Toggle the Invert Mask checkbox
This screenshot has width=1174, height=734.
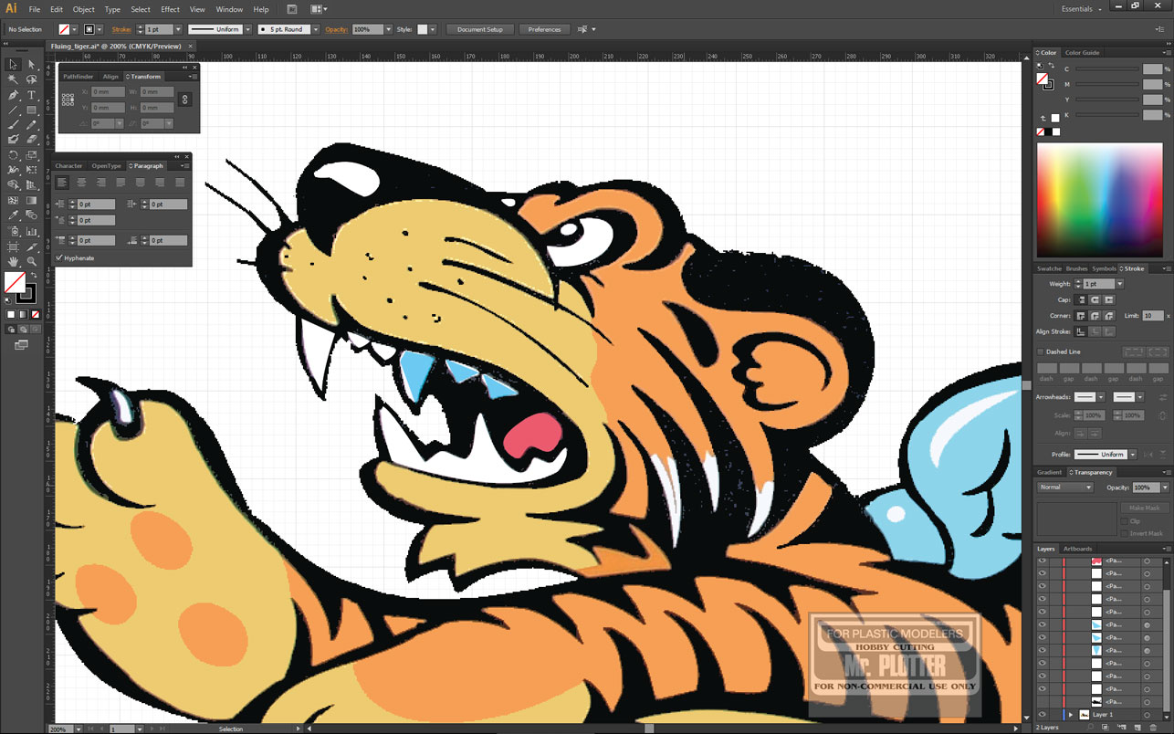pos(1125,533)
